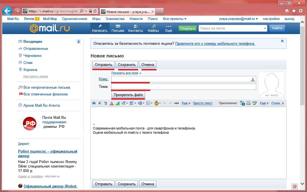Click настройки in top bar
Screen dimensions: 307x192
coord(271,19)
